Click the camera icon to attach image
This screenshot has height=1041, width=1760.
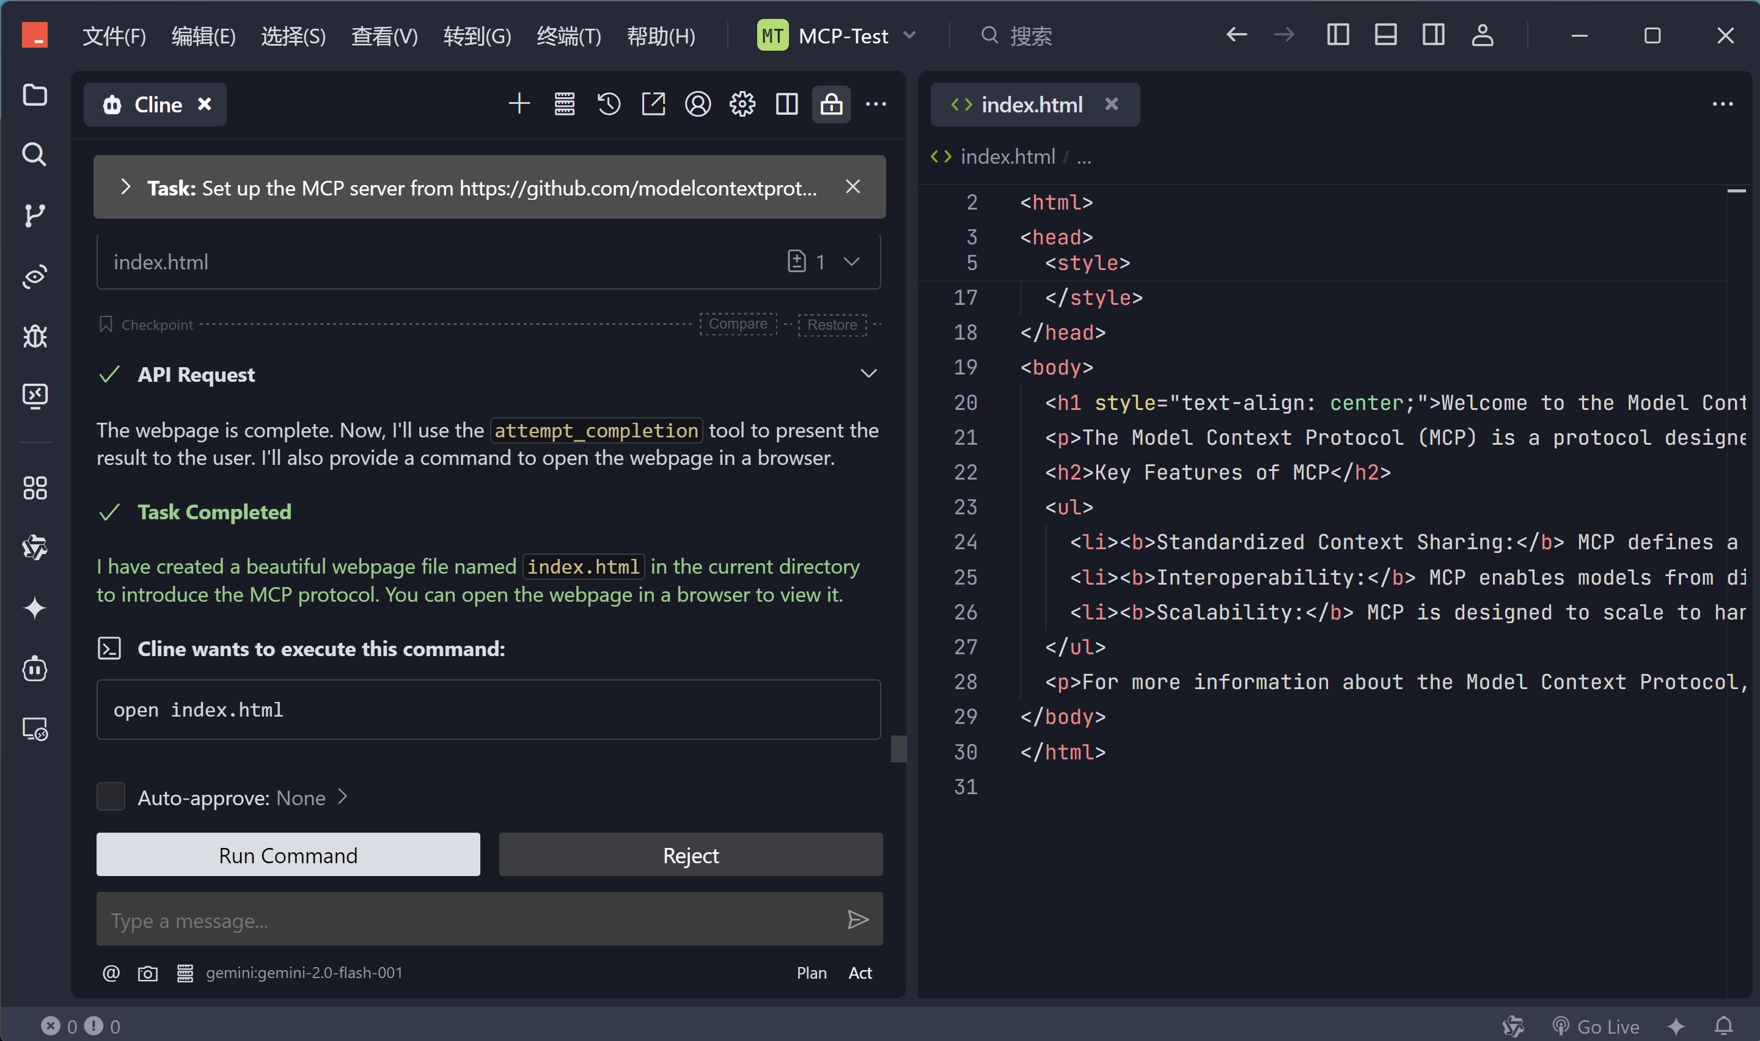pos(147,973)
